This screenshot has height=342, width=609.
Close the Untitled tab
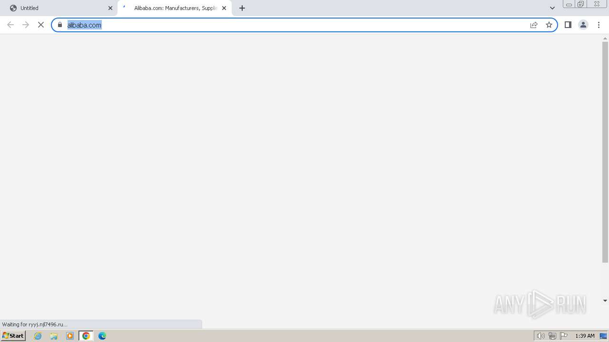tap(110, 8)
